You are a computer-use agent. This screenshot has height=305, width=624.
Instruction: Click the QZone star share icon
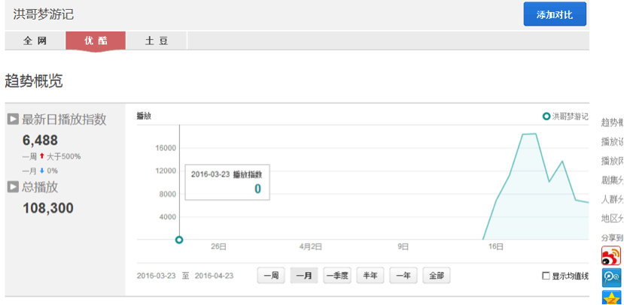tap(610, 297)
